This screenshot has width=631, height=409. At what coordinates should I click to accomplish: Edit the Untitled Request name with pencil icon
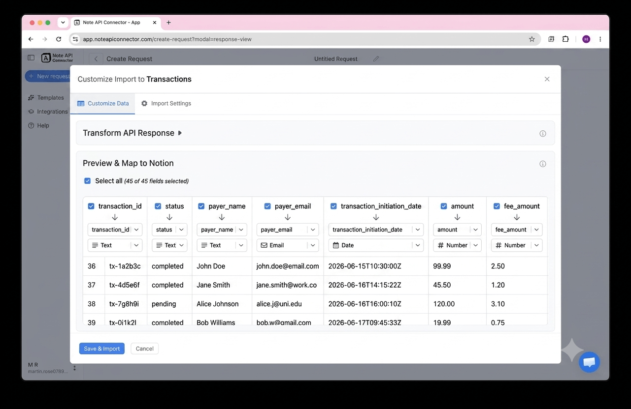point(376,59)
